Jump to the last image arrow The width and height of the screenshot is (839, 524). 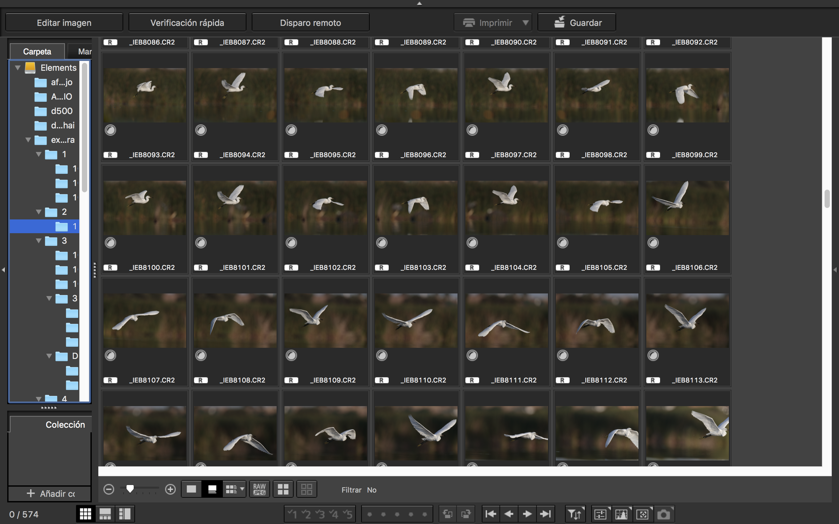click(x=545, y=514)
